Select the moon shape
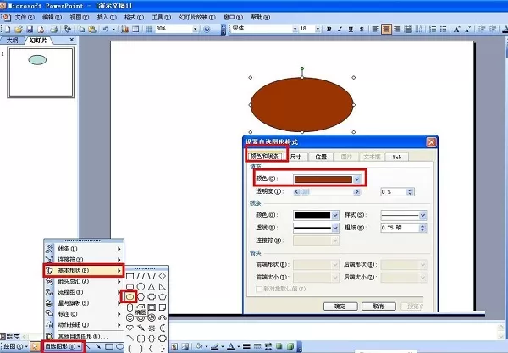Screen dimensions: 508x353 163,328
